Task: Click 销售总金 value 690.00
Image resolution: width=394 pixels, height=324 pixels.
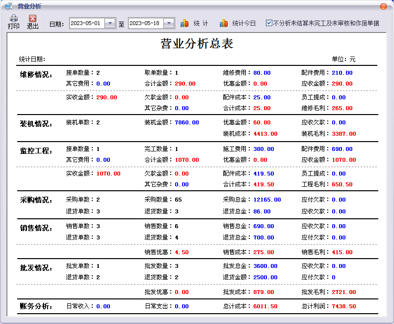Action: click(x=263, y=226)
